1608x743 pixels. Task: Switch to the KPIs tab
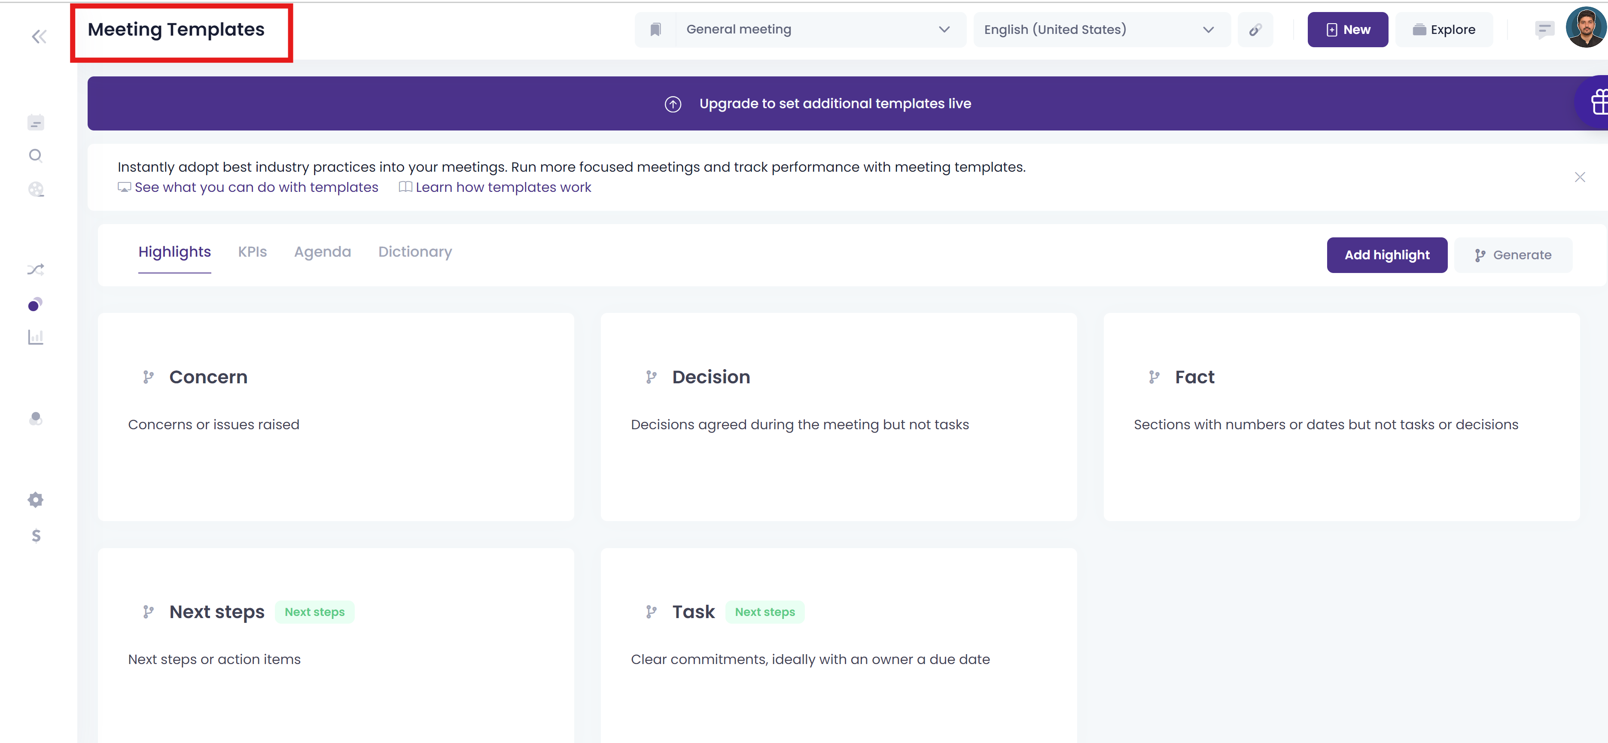coord(252,252)
